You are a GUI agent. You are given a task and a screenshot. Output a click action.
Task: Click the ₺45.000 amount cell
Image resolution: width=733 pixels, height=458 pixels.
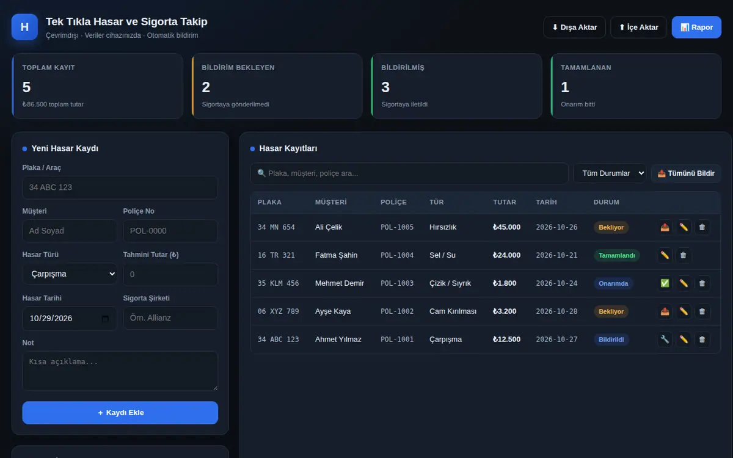point(507,227)
